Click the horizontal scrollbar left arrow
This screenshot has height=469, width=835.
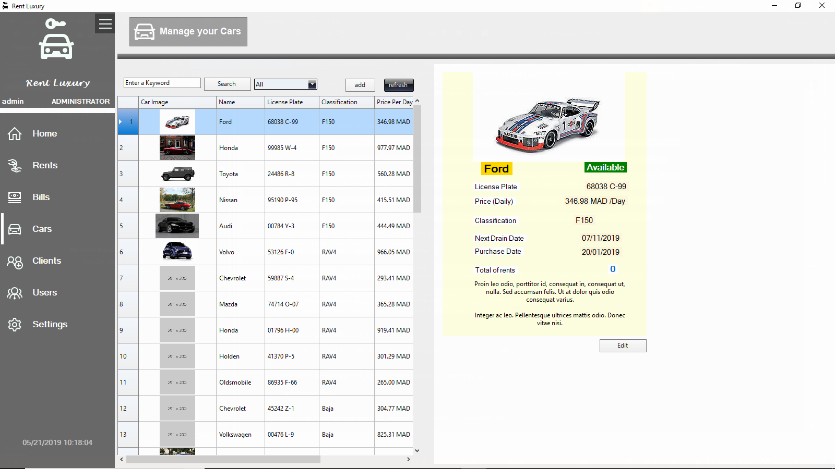click(x=122, y=460)
